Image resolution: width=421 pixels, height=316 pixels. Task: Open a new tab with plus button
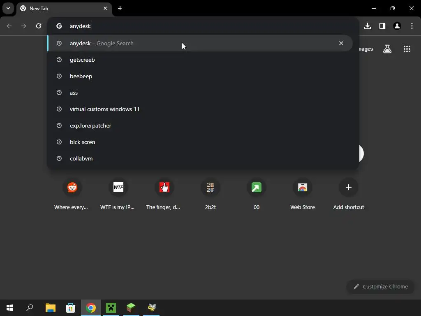120,8
